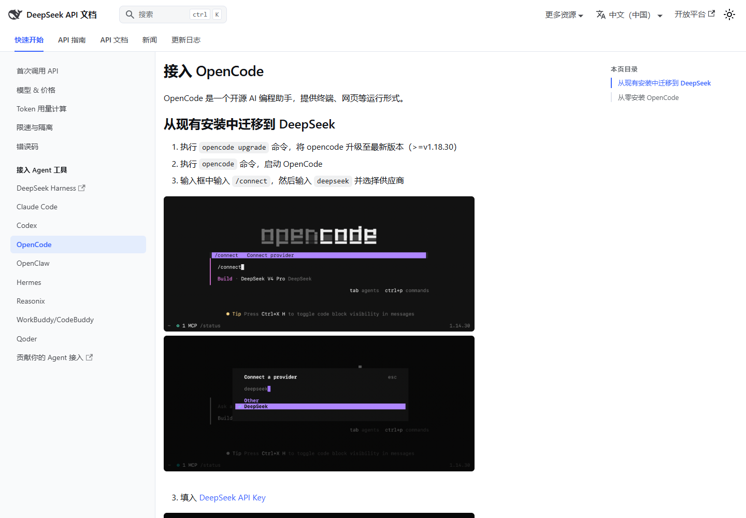Open 错误码 sidebar item
746x518 pixels.
click(78, 147)
